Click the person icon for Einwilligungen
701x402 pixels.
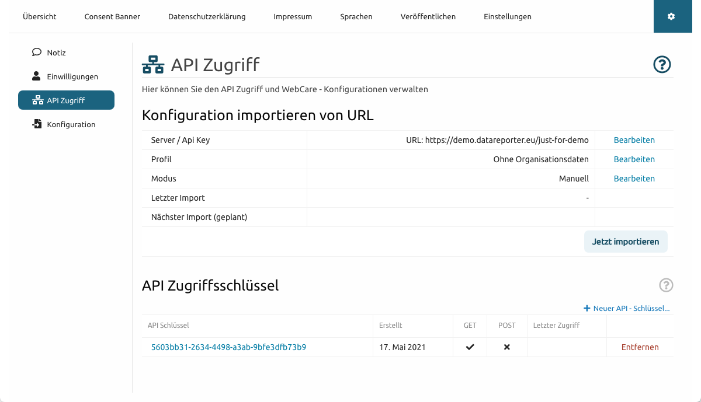coord(36,76)
